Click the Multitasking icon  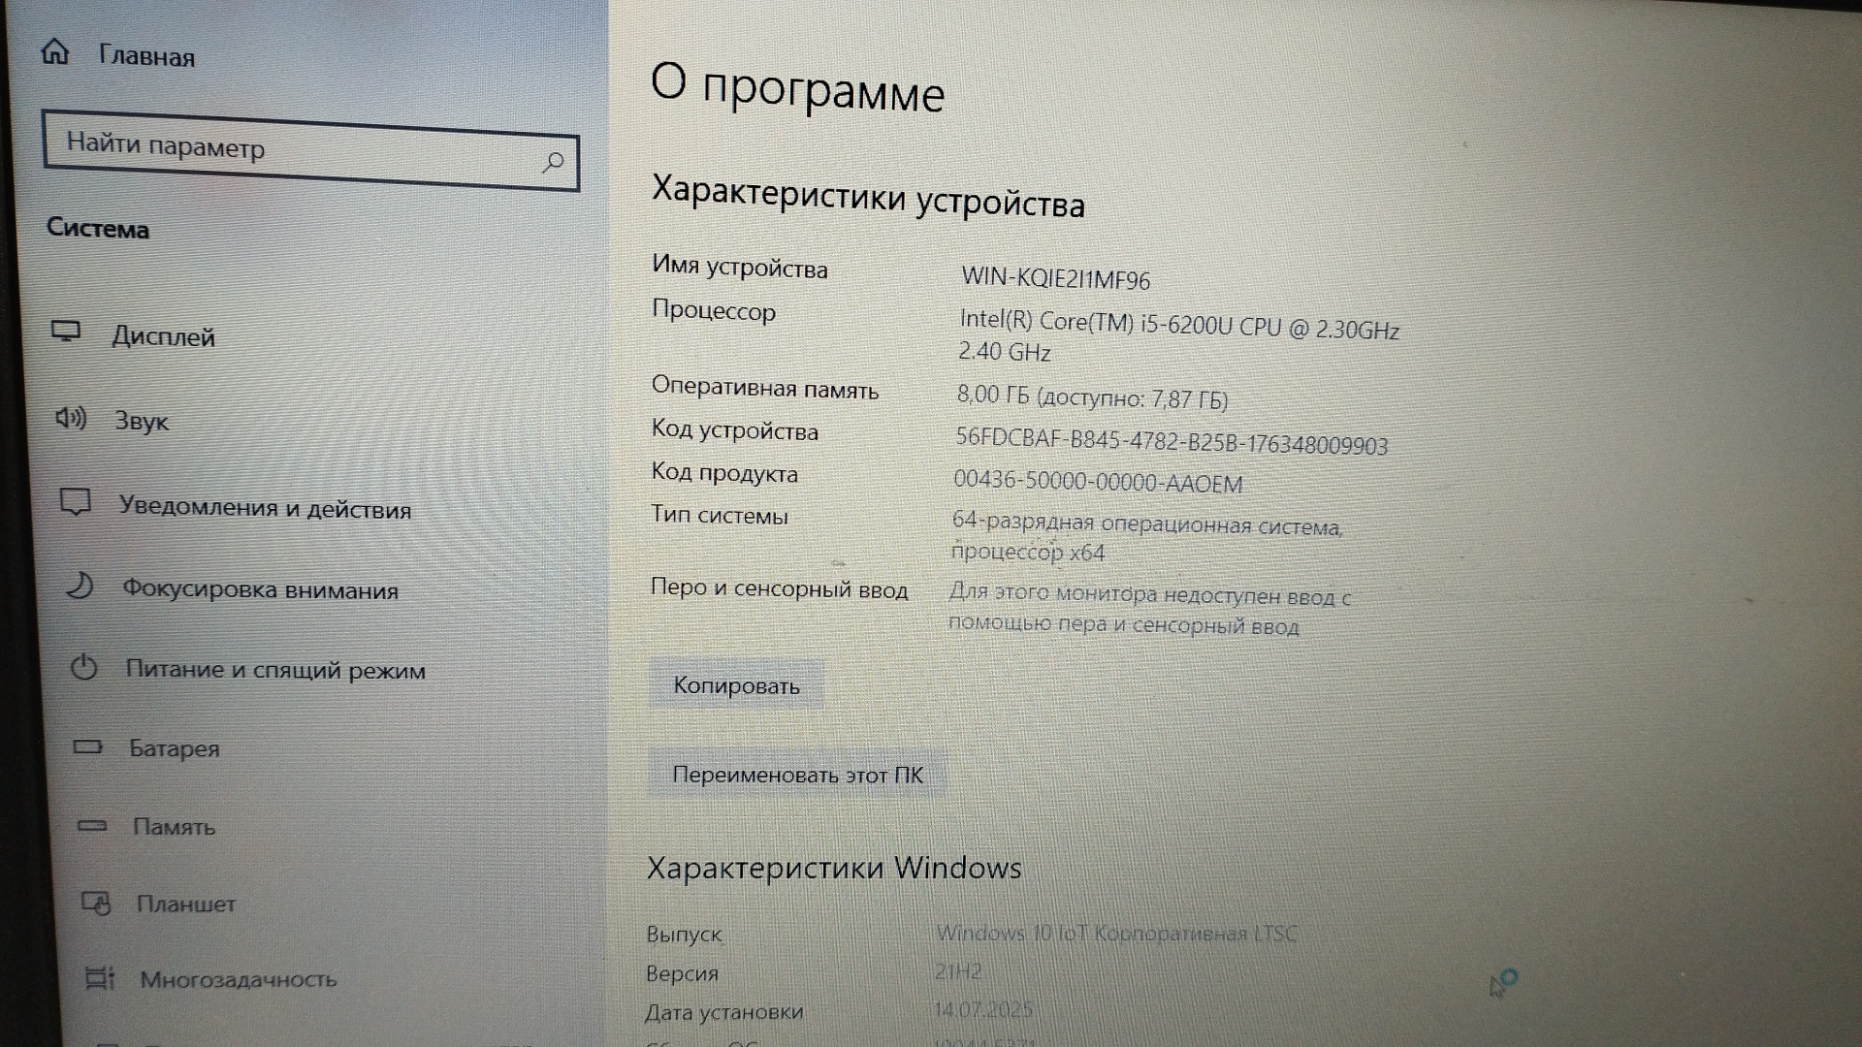(99, 978)
